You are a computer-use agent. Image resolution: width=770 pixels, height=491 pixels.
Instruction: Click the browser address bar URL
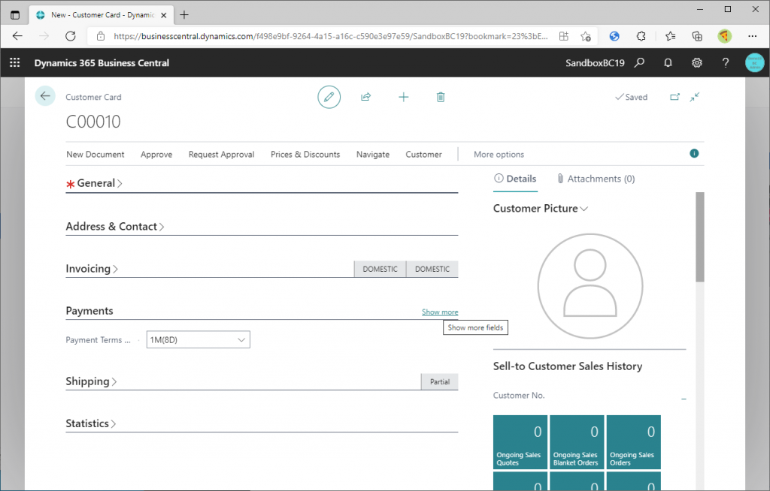[x=331, y=36]
